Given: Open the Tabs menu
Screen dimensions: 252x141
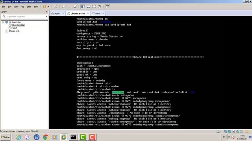Looking at the screenshot, I should tap(29, 7).
